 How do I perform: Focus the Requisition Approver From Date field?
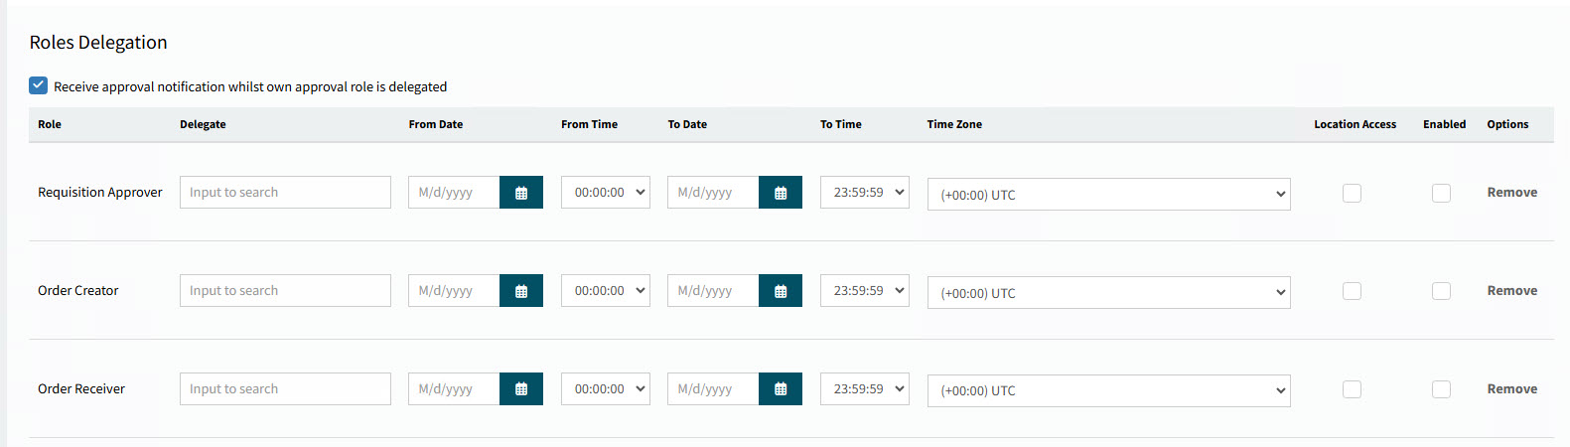click(454, 193)
